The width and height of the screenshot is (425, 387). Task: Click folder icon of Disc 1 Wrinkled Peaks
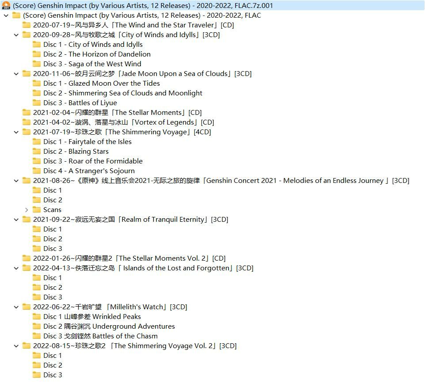coord(37,317)
